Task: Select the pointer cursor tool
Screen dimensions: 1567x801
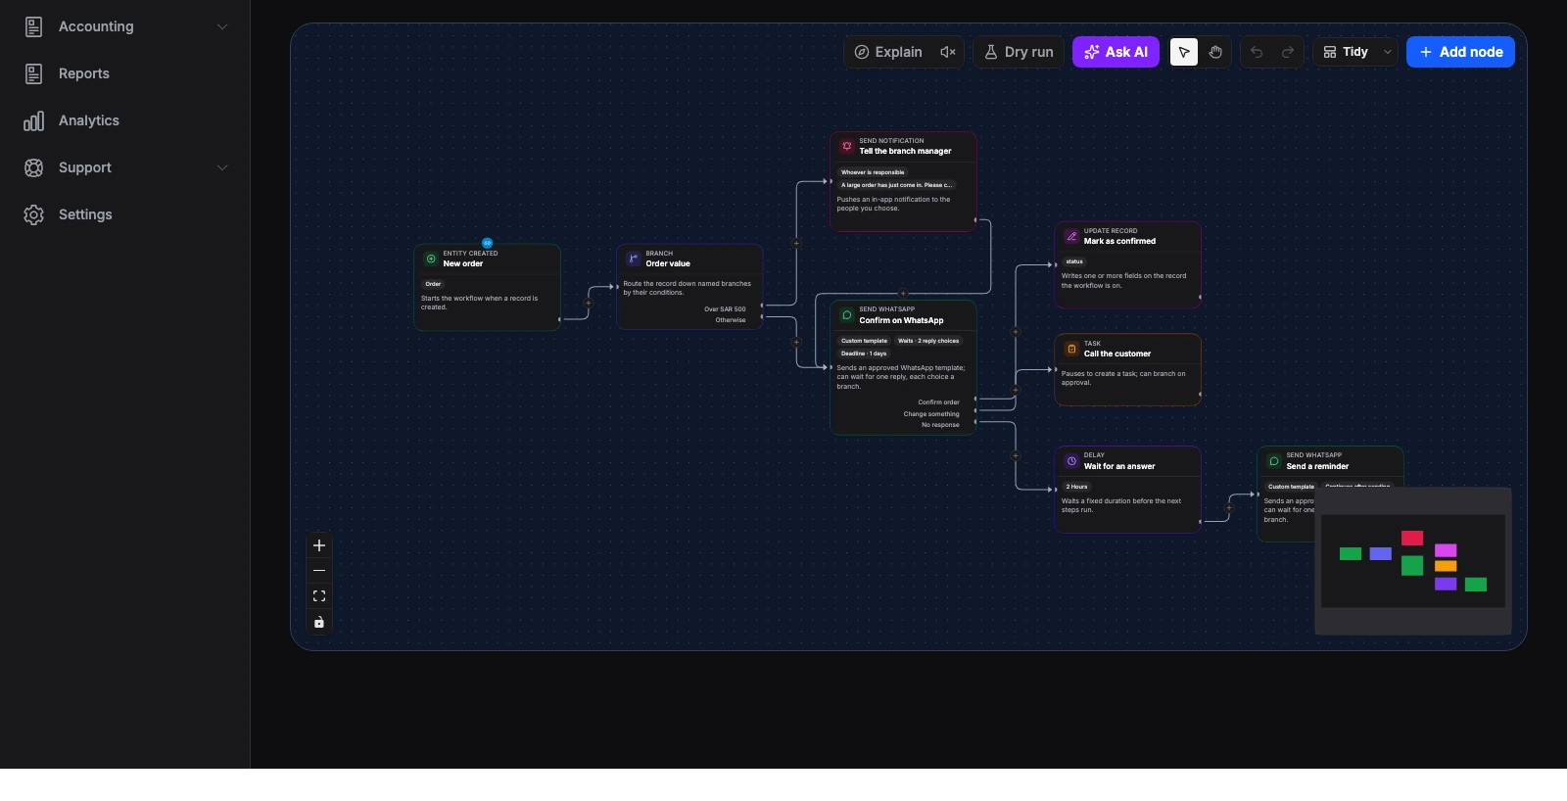Action: pyautogui.click(x=1184, y=52)
